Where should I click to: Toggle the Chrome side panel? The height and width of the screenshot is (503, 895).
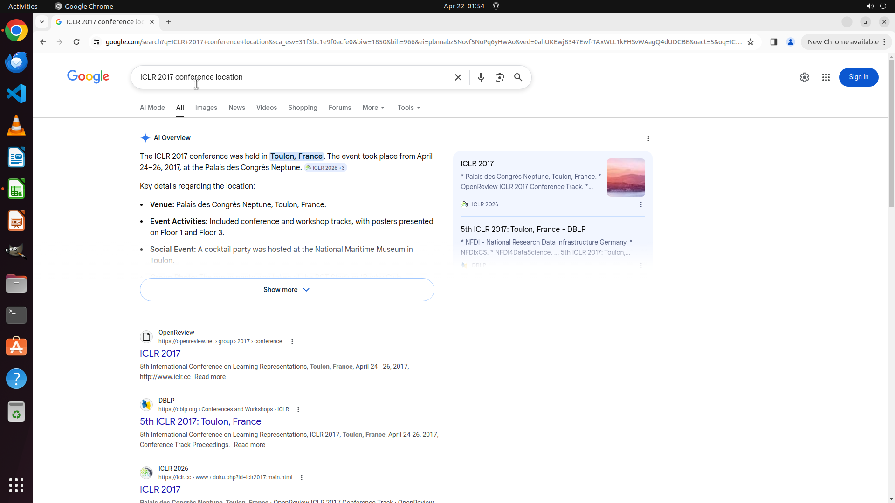click(x=773, y=42)
